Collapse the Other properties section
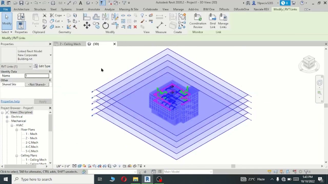The image size is (328, 184). point(50,80)
